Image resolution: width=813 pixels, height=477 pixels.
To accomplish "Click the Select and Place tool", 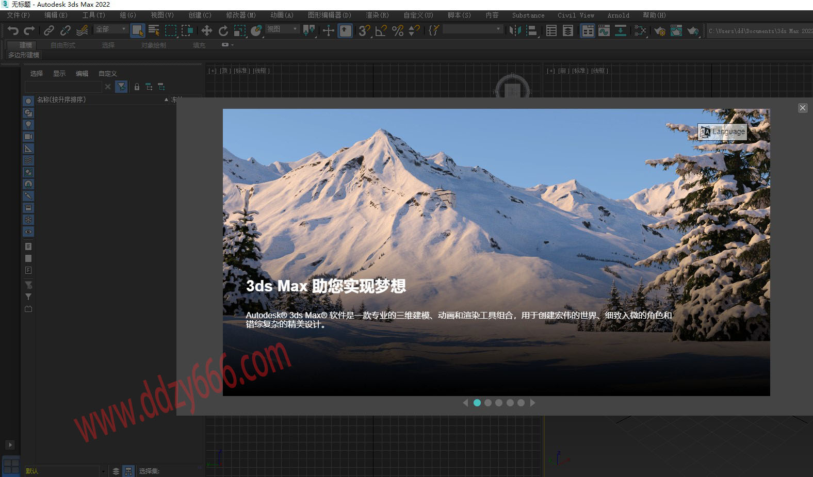I will tap(256, 30).
